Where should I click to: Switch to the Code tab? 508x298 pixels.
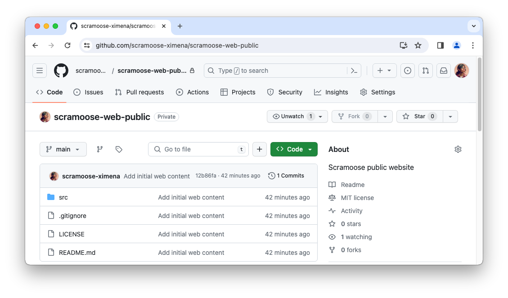coord(49,92)
